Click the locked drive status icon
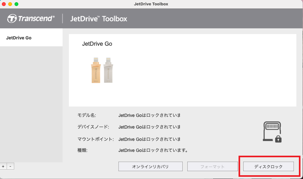Viewport: 303px width, 179px height. click(272, 132)
